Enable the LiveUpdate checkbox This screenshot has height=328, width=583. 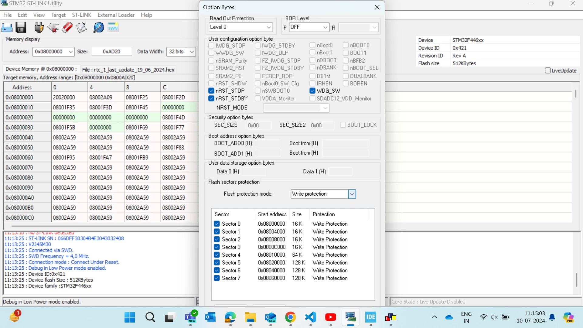click(x=548, y=70)
